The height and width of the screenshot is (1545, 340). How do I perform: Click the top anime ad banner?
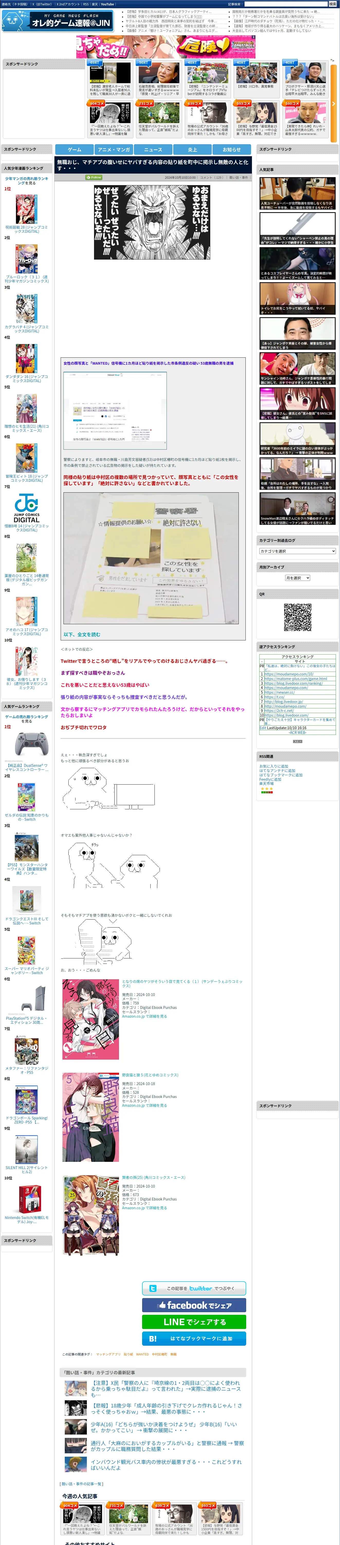tap(166, 47)
